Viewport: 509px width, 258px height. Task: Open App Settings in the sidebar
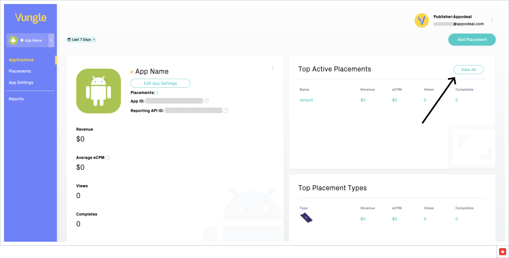point(21,83)
